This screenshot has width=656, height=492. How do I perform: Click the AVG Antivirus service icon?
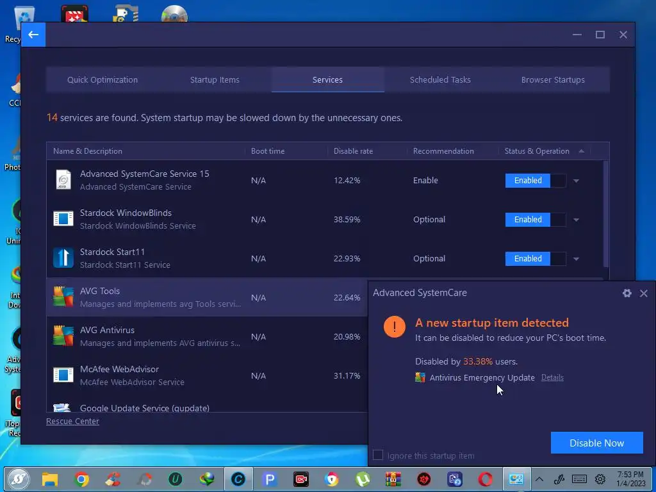pyautogui.click(x=63, y=336)
